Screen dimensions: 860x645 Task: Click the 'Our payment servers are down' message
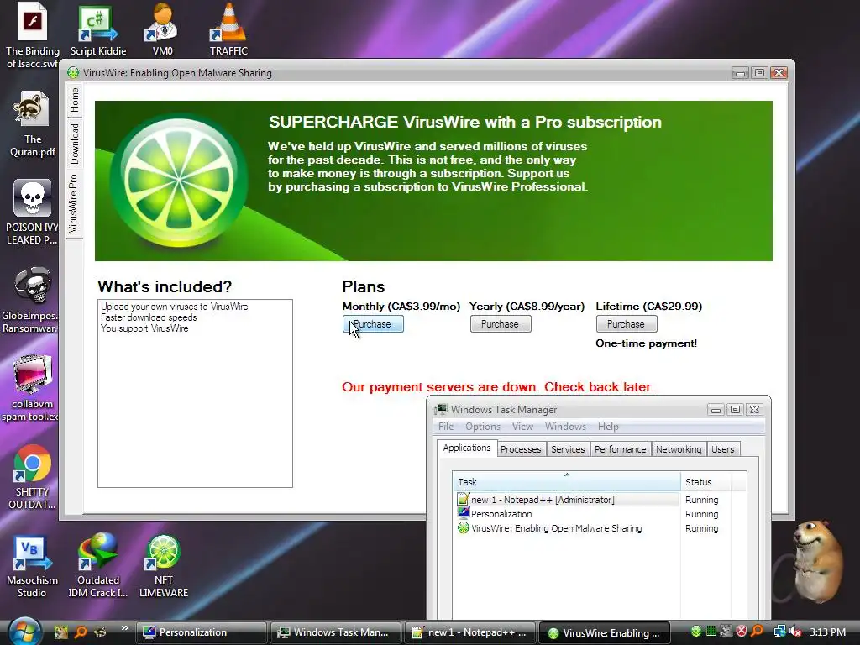pos(498,387)
